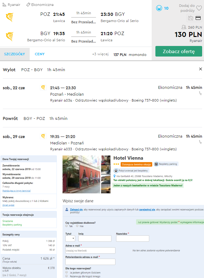Click the passengers icon beside 260 PLN
Image resolution: width=204 pixels, height=278 pixels.
pos(184,27)
